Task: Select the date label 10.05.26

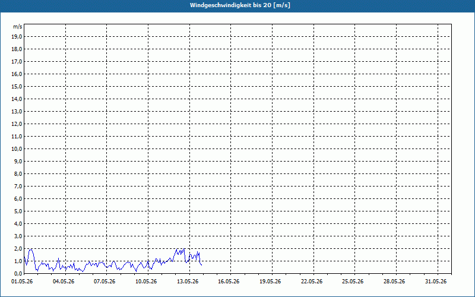Action: [x=146, y=282]
